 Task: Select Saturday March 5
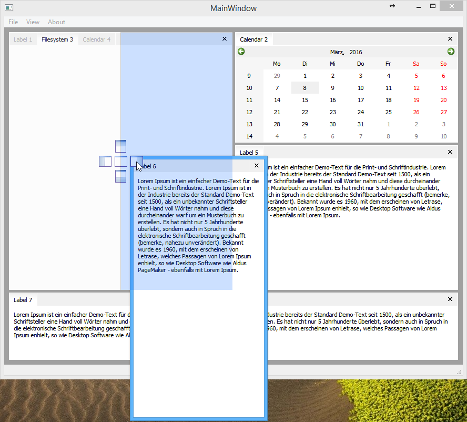417,76
